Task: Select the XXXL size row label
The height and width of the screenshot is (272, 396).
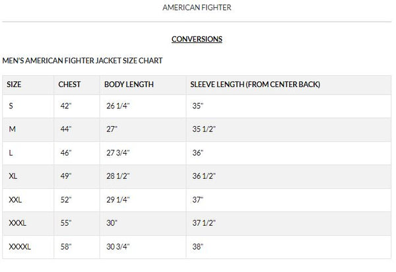Action: [18, 223]
